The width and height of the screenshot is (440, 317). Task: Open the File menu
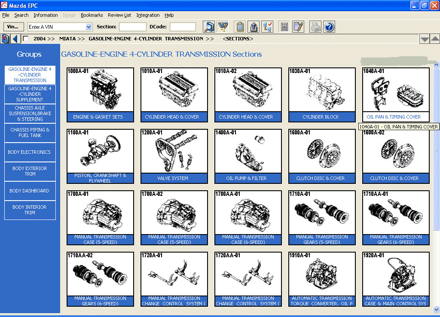pos(6,15)
